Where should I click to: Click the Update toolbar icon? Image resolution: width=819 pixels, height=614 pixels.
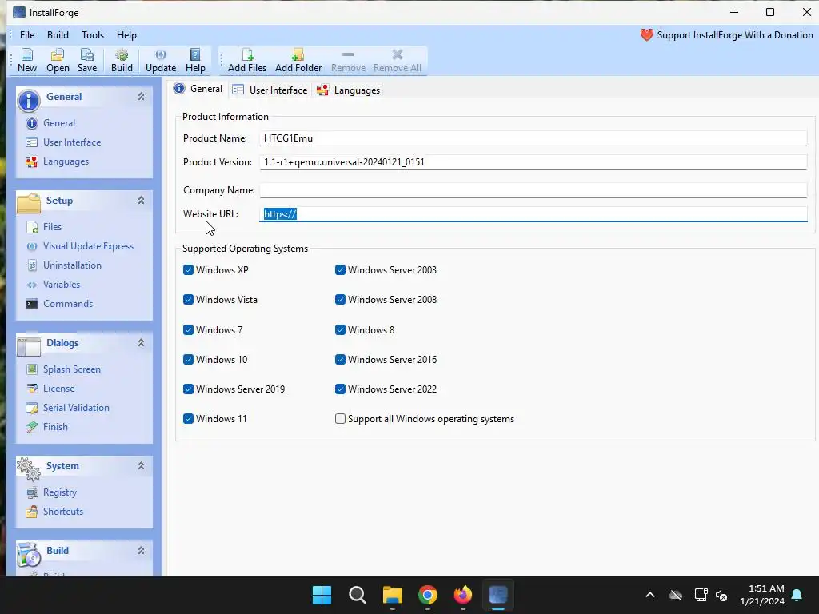[161, 61]
